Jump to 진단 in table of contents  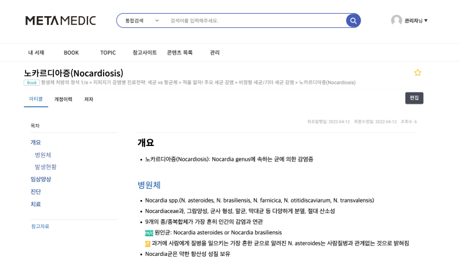35,191
